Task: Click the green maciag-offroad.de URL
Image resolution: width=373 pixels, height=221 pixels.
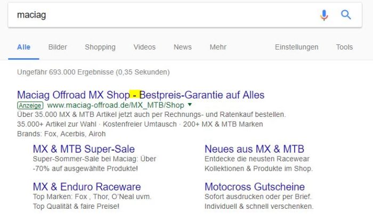Action: pyautogui.click(x=115, y=105)
